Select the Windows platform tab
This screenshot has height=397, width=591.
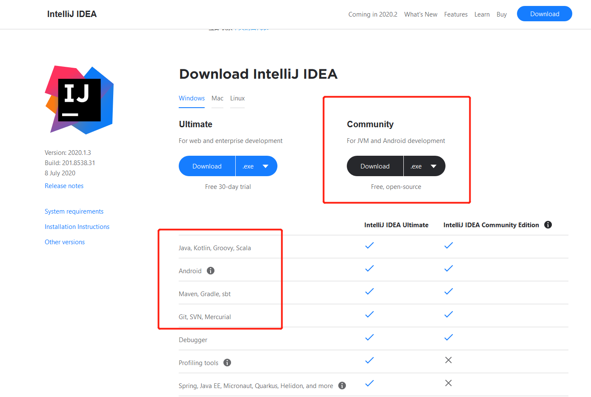191,98
